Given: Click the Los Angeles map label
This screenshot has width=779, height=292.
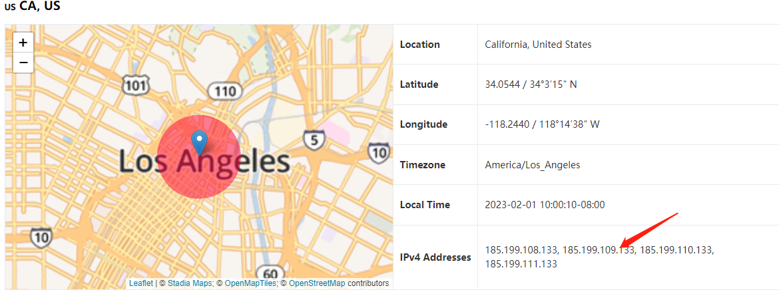Looking at the screenshot, I should point(204,162).
